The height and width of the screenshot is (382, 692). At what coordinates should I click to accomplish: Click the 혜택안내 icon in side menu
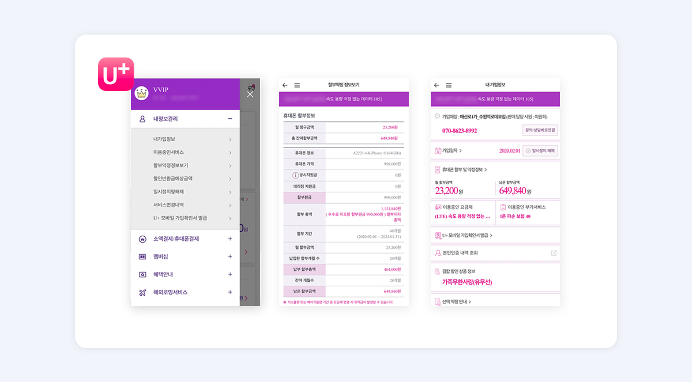pos(142,274)
